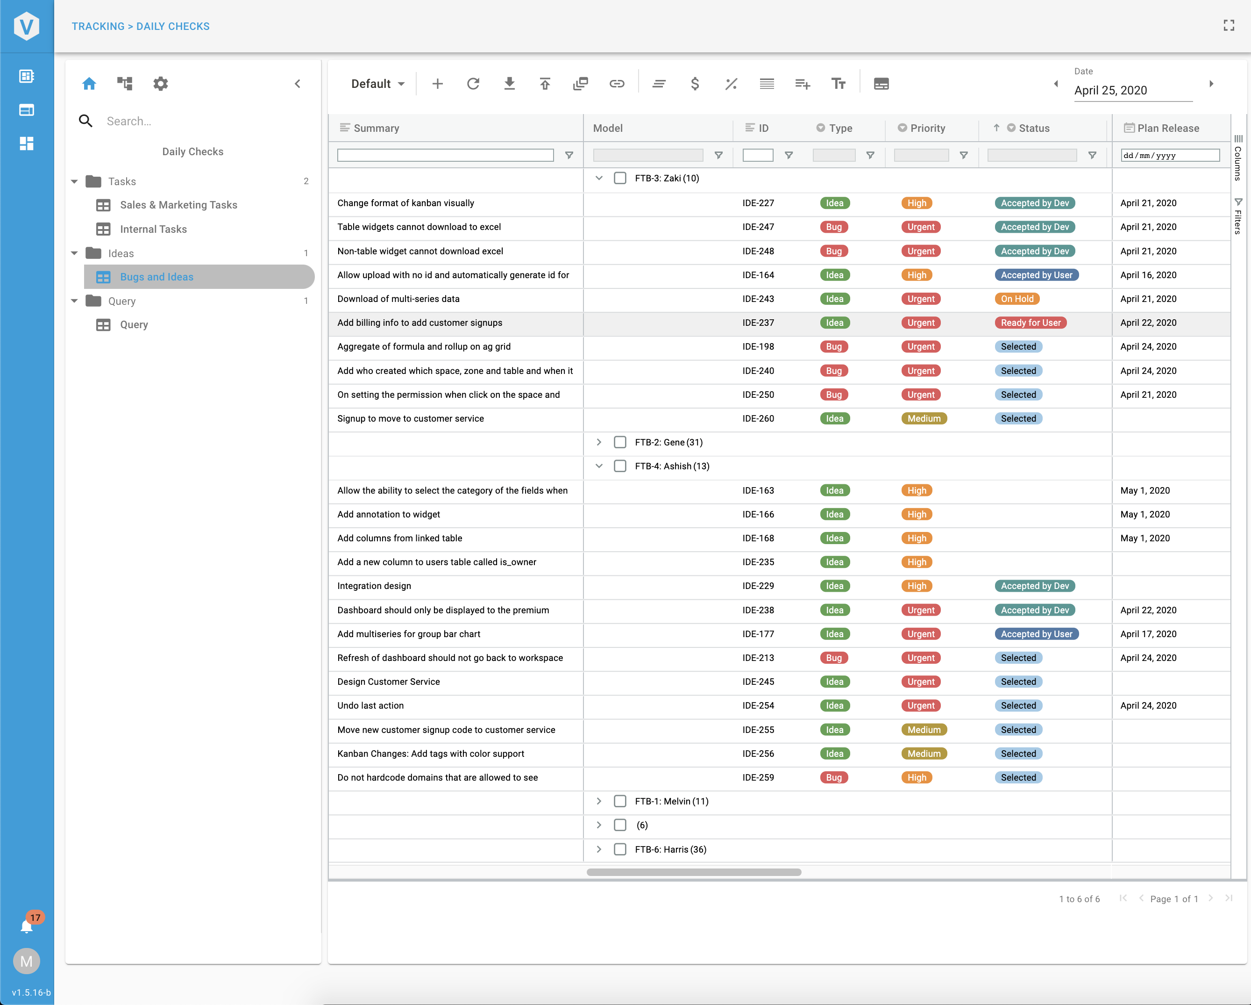Click the notification bell icon

[x=27, y=926]
